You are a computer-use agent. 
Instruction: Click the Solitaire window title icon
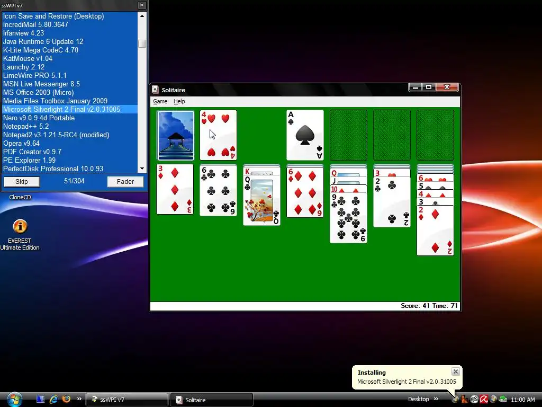point(156,90)
